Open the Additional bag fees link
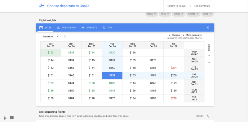The image size is (248, 122). click(93, 116)
